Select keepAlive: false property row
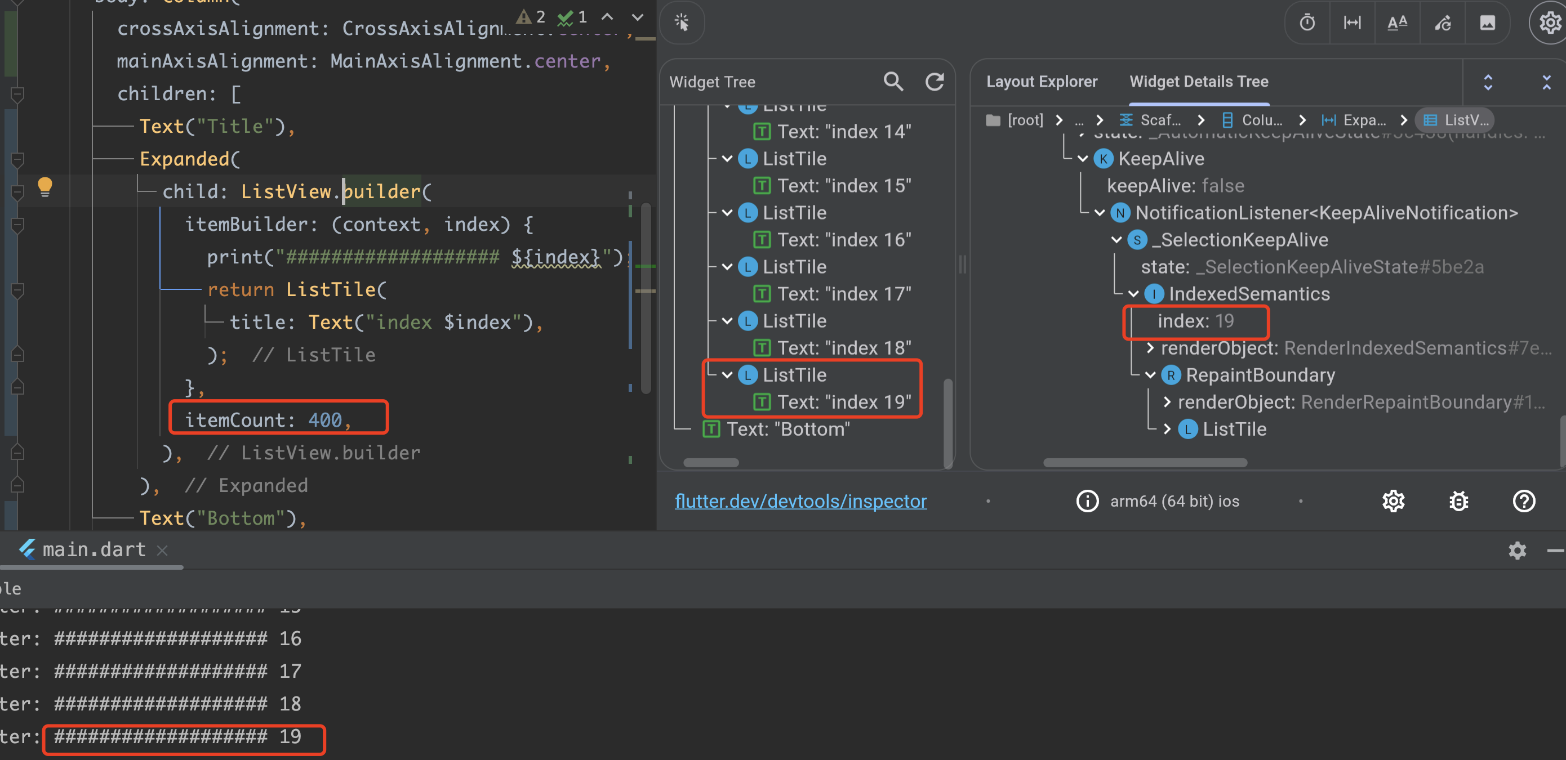This screenshot has width=1566, height=760. [1175, 185]
